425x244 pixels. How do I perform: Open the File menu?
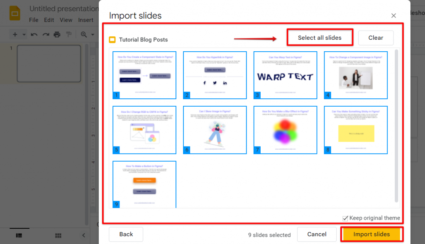pyautogui.click(x=34, y=19)
